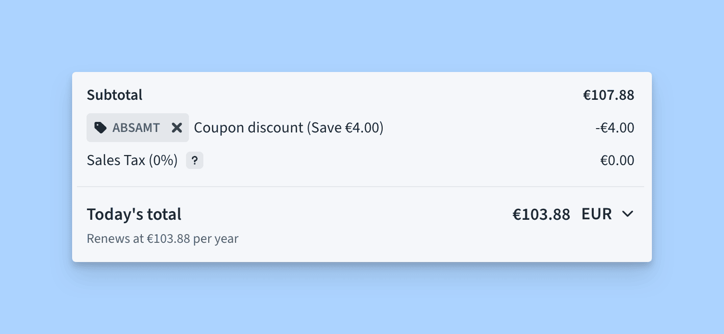Image resolution: width=724 pixels, height=334 pixels.
Task: Click the €107.88 subtotal amount
Action: [609, 95]
